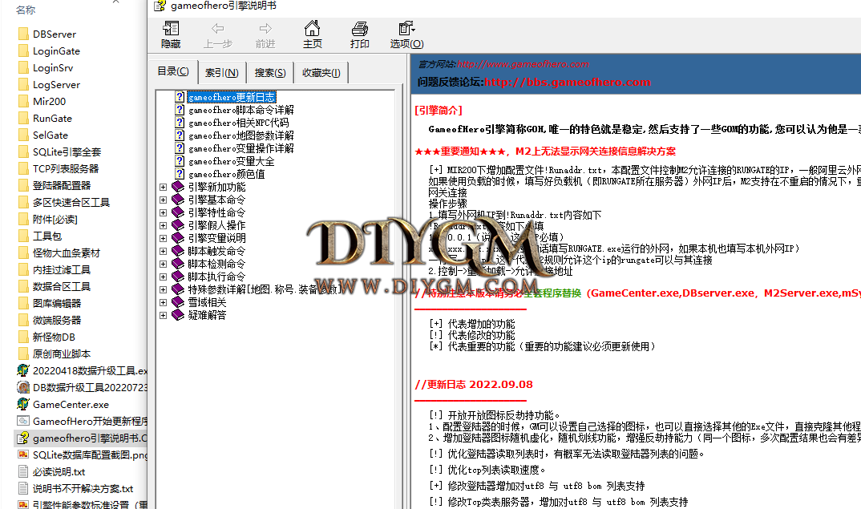Select the 多区快速合区工具 folder

[71, 203]
